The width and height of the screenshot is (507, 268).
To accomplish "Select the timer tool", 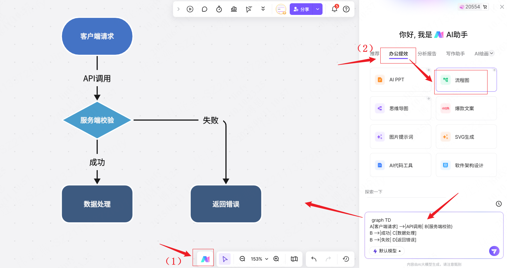I will coord(219,9).
